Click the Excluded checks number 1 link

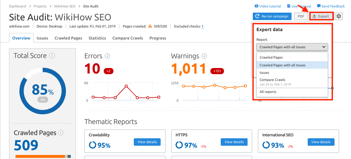[203, 27]
